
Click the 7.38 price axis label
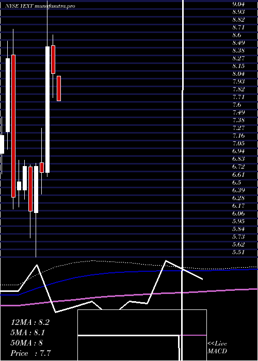tap(238, 120)
